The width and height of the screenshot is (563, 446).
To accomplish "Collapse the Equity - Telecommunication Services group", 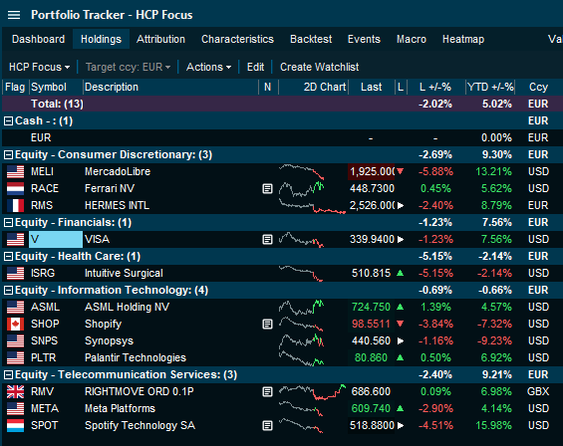I will click(x=8, y=374).
